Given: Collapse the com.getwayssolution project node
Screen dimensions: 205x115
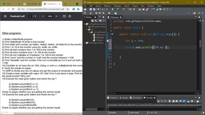Looking at the screenshot, I should (x=85, y=24).
